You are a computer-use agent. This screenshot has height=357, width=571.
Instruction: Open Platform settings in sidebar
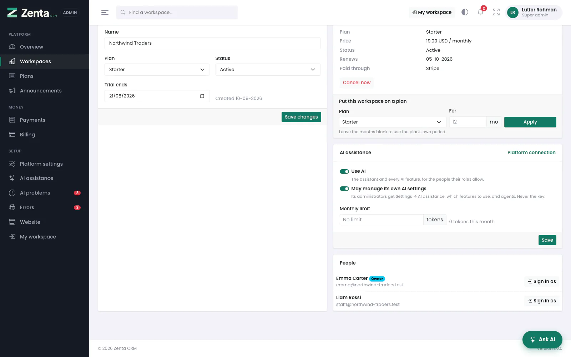(45, 164)
